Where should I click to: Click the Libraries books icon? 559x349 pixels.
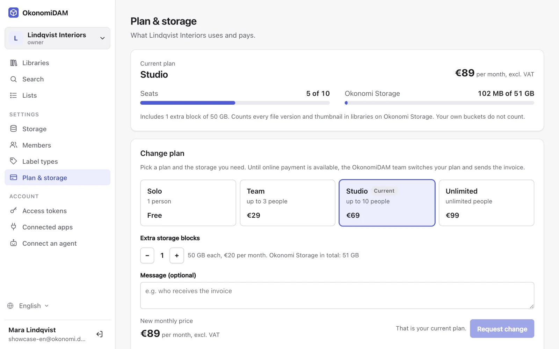14,63
